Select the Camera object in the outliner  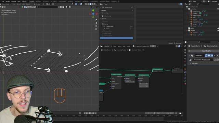[195, 13]
